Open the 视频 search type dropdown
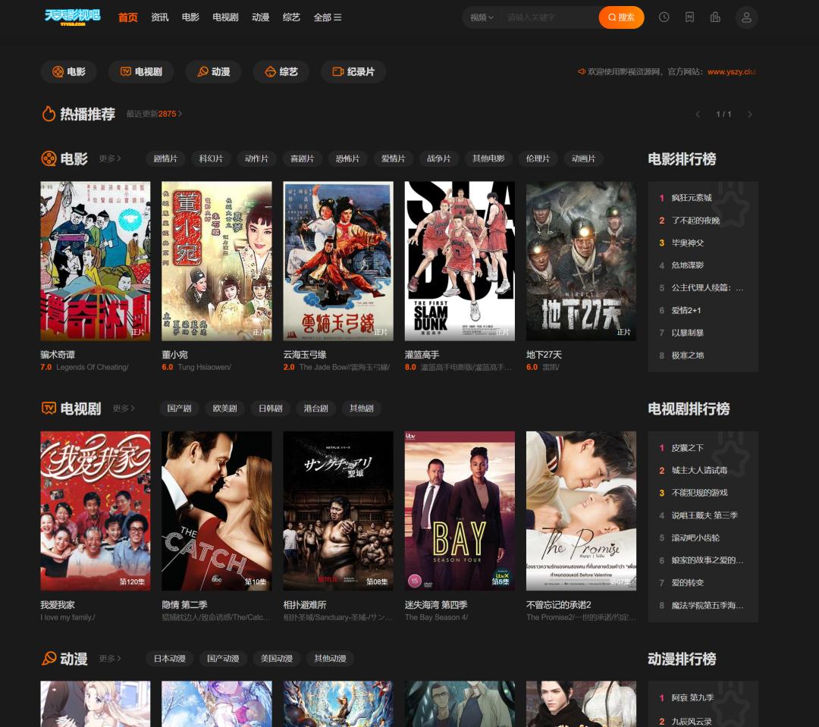Screen dimensions: 819x727 pos(482,17)
